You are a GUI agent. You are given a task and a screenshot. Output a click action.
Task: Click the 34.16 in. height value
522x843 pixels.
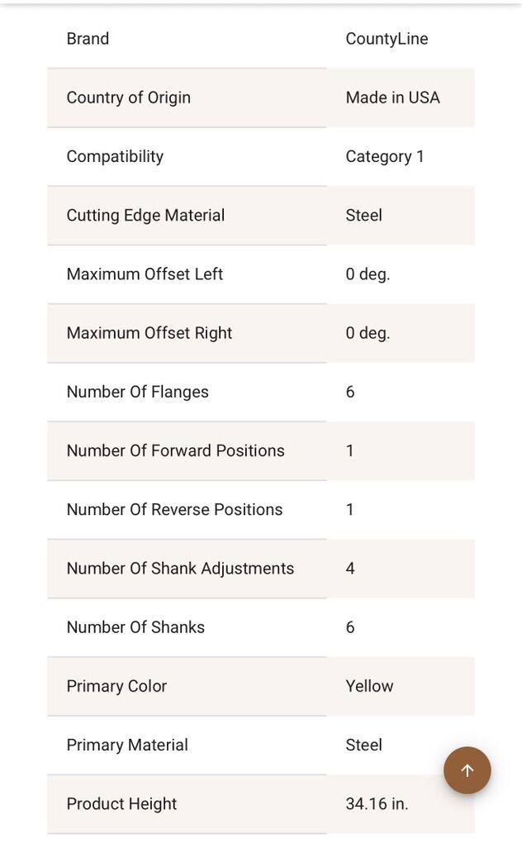point(377,803)
